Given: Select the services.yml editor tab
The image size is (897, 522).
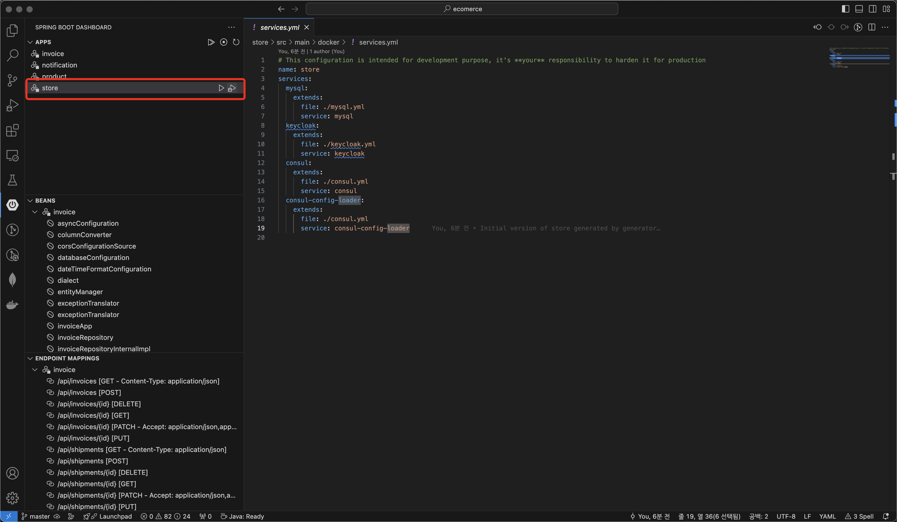Looking at the screenshot, I should click(280, 28).
